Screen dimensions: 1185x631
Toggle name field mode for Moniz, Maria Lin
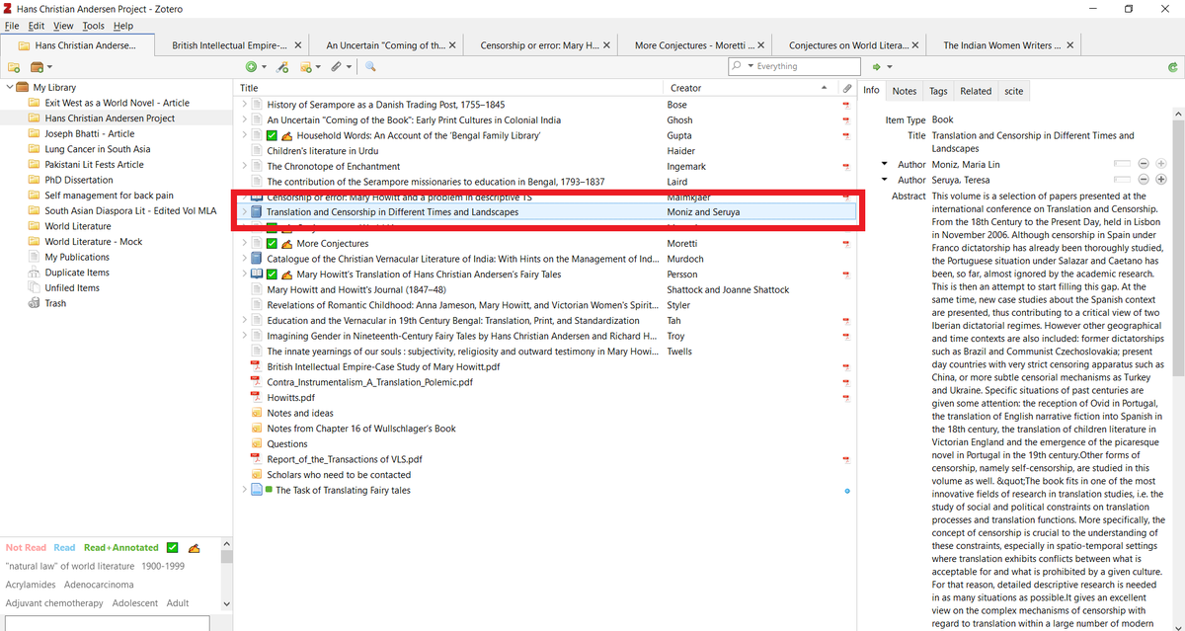point(1121,164)
